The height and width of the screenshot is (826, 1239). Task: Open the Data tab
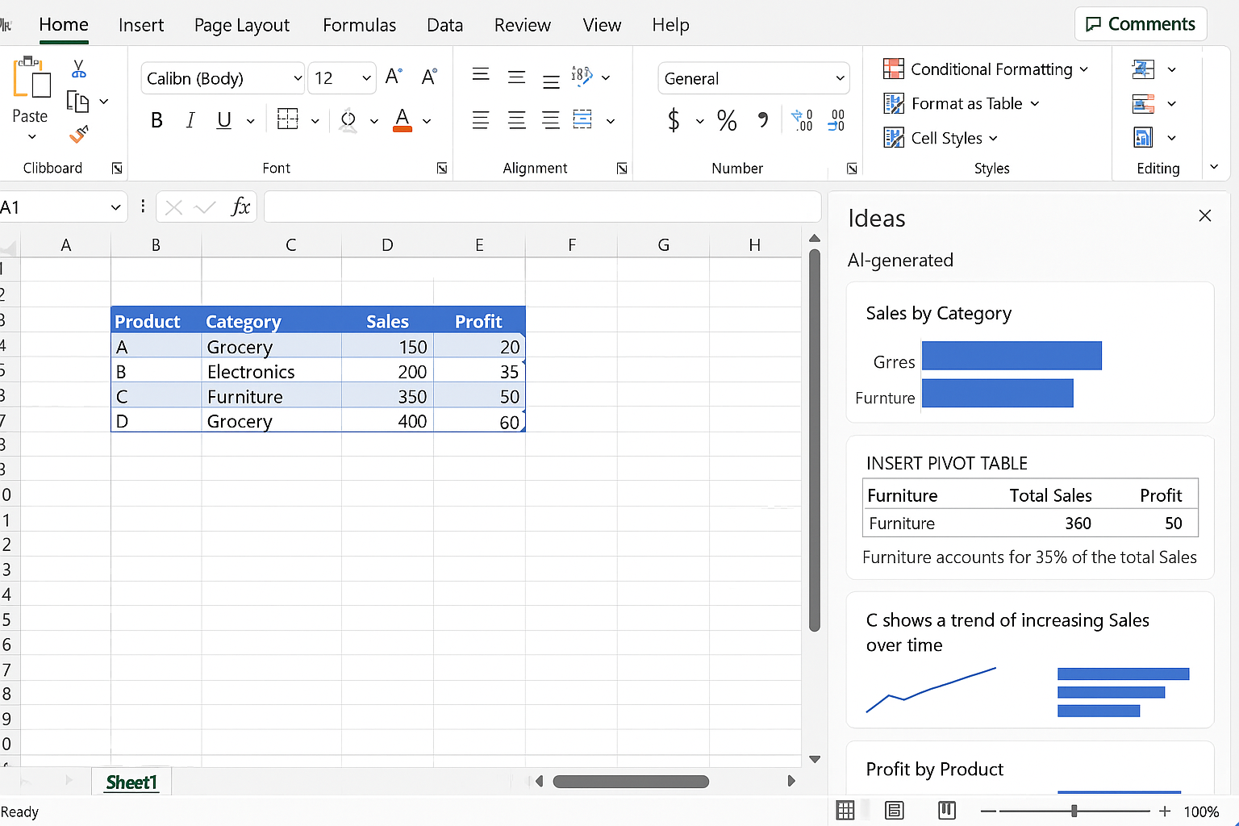(x=445, y=25)
